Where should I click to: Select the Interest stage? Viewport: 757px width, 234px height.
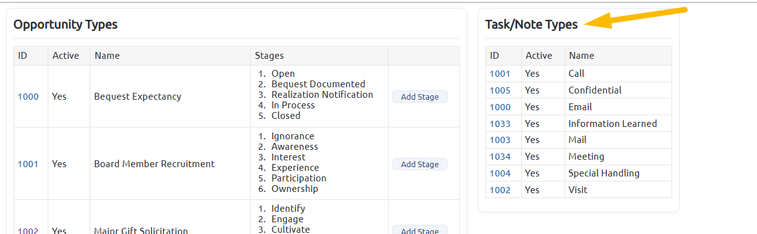click(288, 157)
